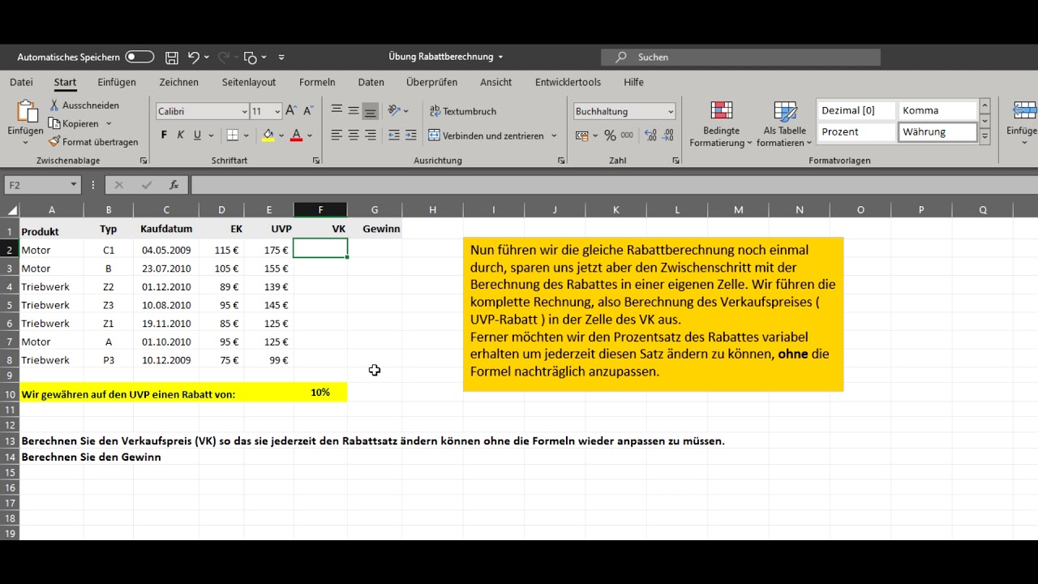The image size is (1038, 584).
Task: Toggle bottom vertical alignment
Action: 371,111
